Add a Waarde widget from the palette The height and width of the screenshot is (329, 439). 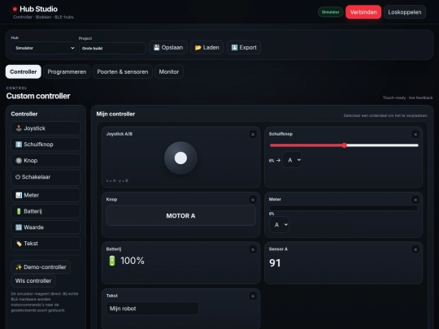[46, 227]
